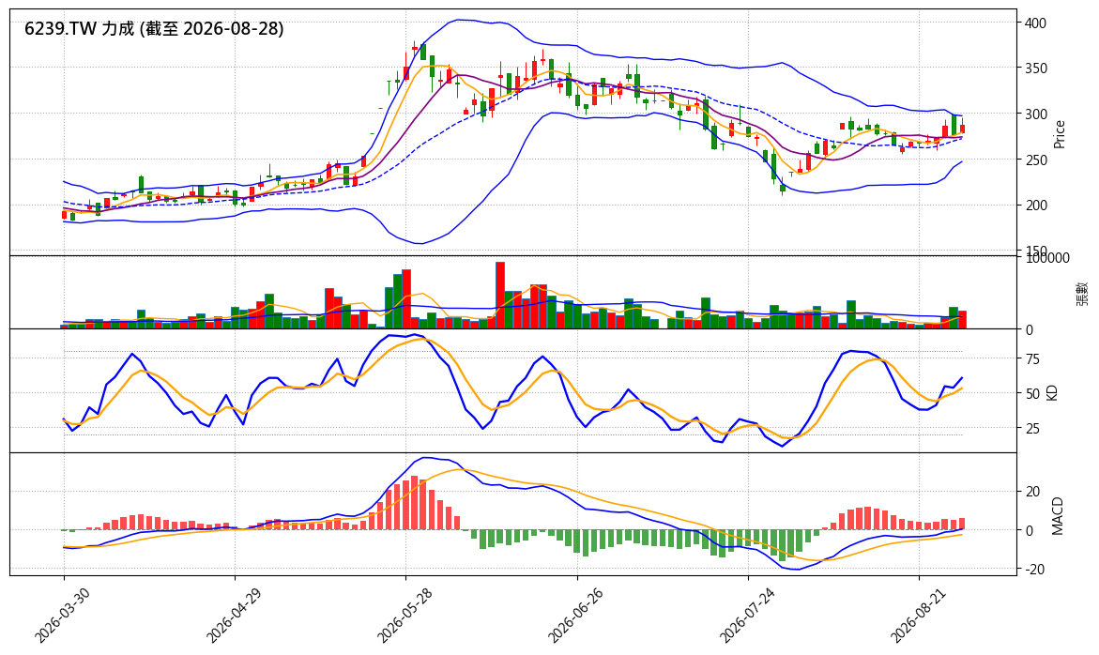Click the MACD axis label
This screenshot has height=655, width=1099.
(x=1058, y=516)
